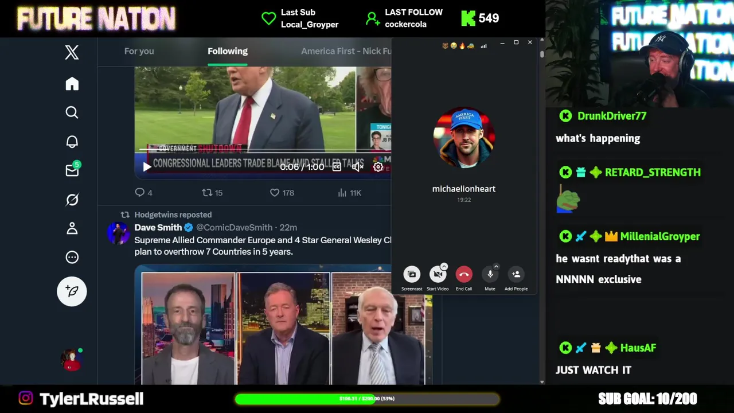The image size is (734, 413).
Task: Expand video options chevron above Start Video
Action: coord(444,267)
